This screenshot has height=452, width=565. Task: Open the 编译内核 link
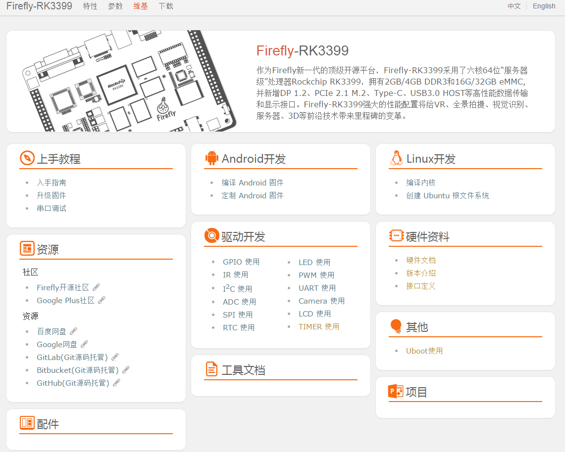click(x=421, y=182)
